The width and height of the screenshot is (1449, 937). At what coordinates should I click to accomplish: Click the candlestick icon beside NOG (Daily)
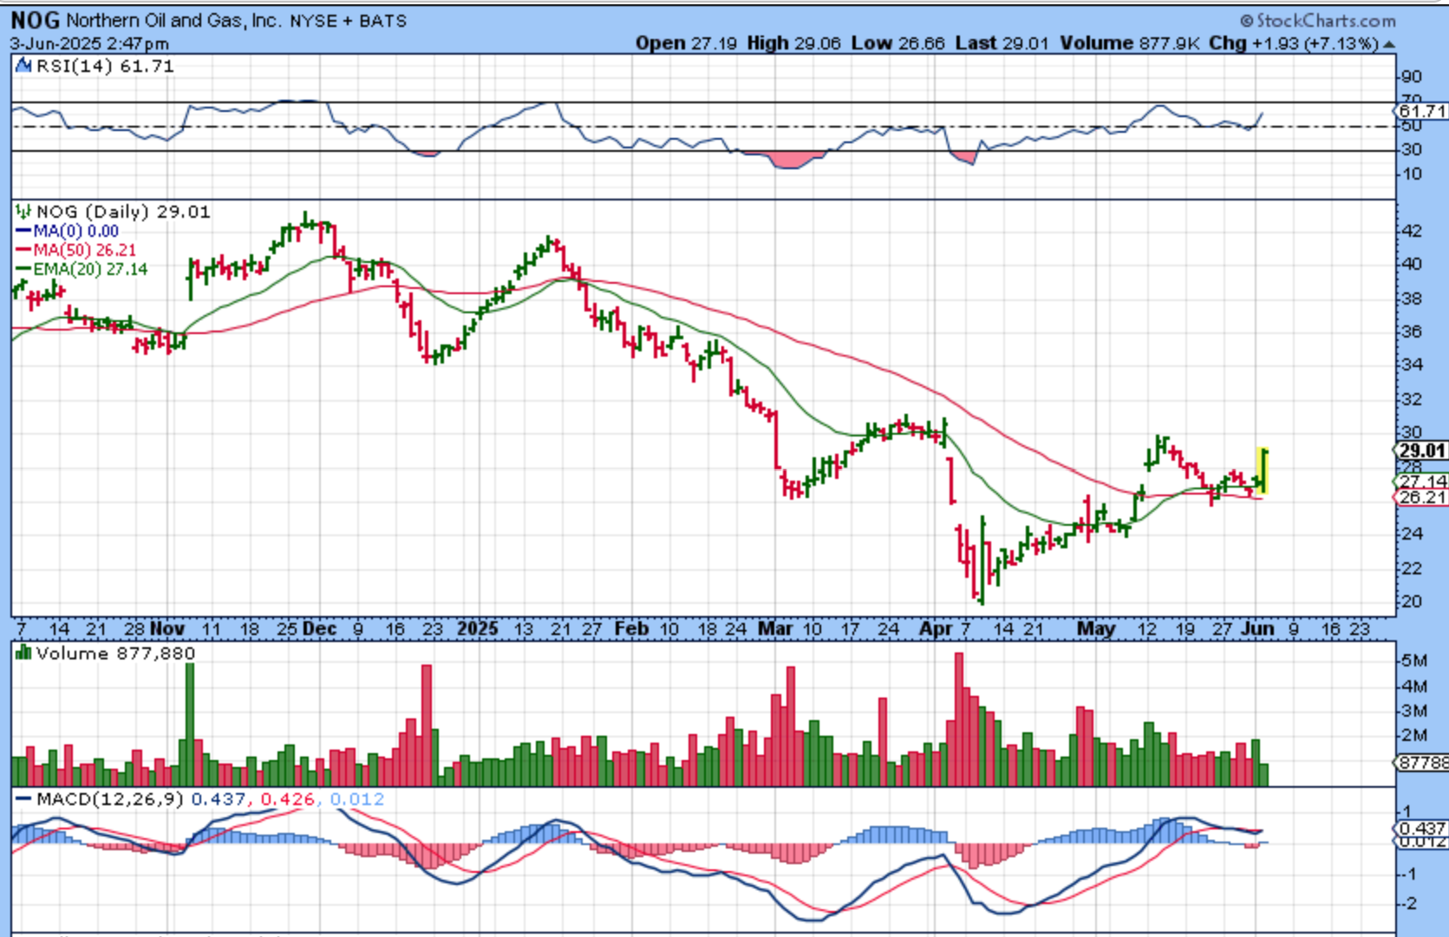pyautogui.click(x=24, y=211)
